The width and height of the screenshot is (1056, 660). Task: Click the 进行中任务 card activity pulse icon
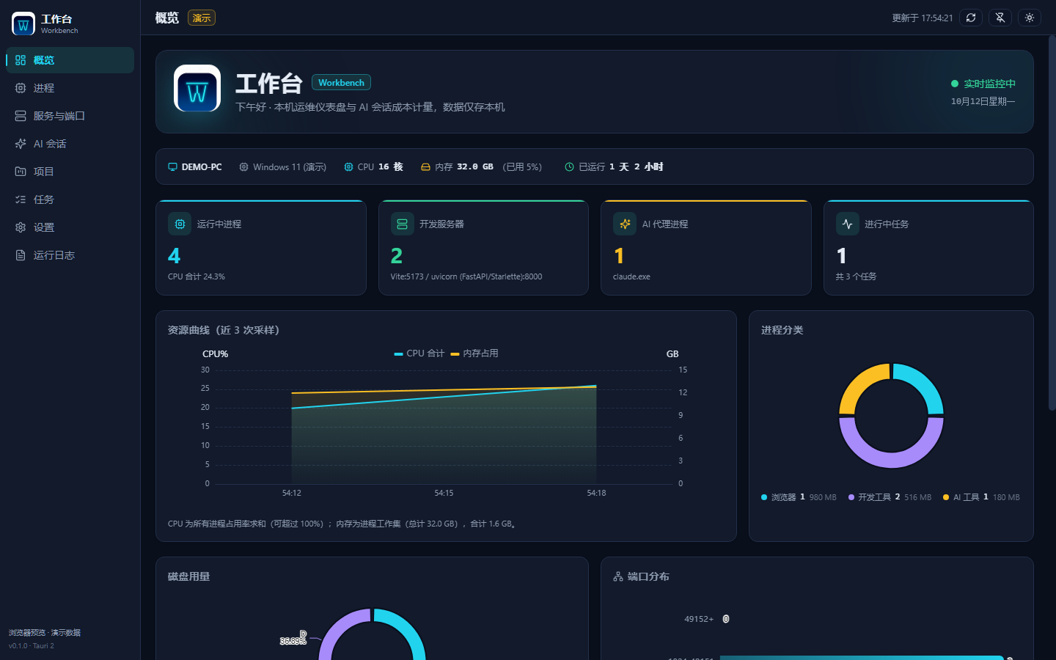tap(848, 224)
